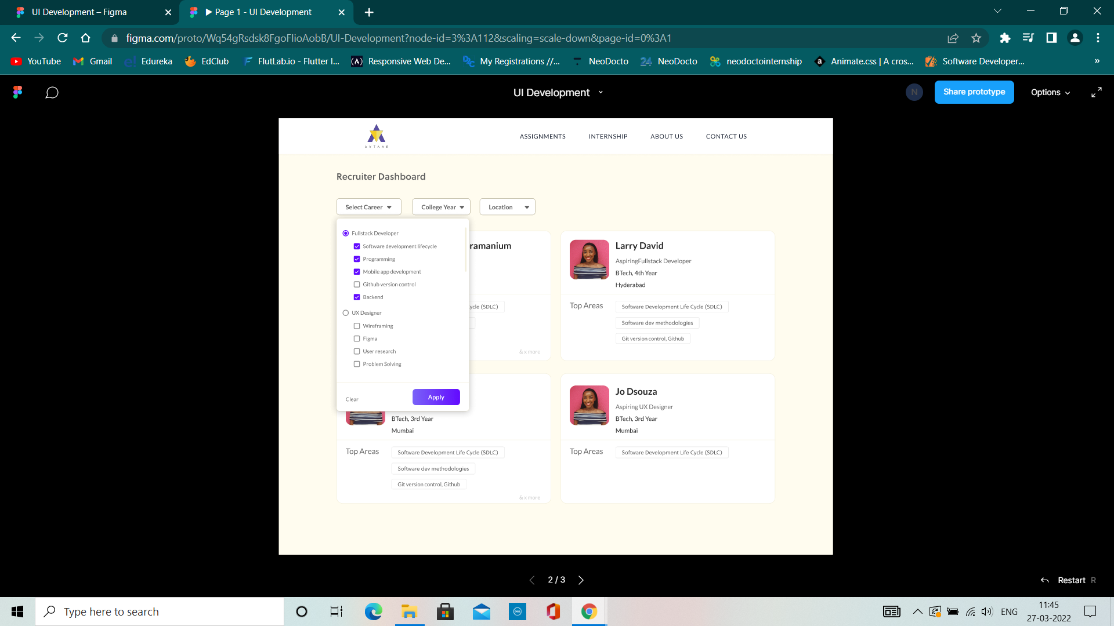The height and width of the screenshot is (626, 1114).
Task: Open the Figma home menu logo
Action: [17, 92]
